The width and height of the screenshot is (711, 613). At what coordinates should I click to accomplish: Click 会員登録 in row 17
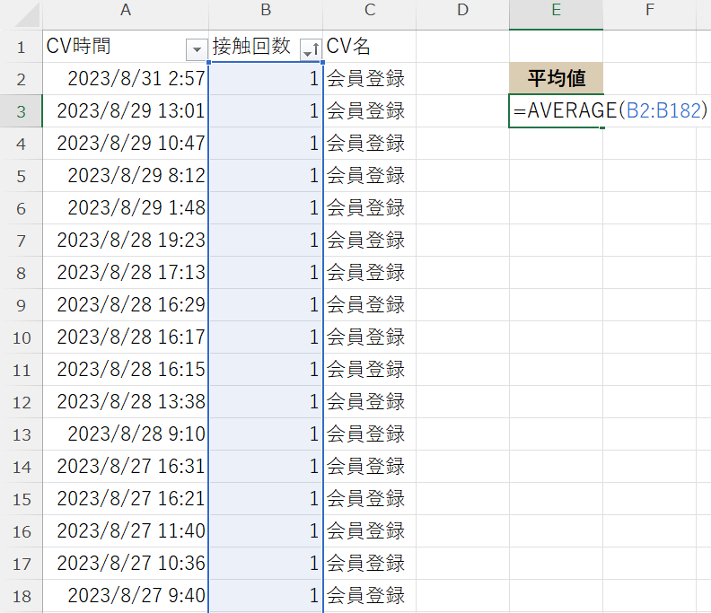pos(370,564)
